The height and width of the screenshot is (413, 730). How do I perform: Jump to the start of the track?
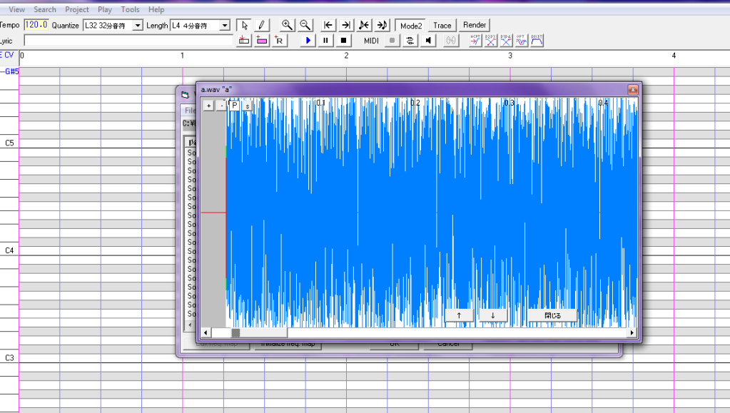point(328,25)
